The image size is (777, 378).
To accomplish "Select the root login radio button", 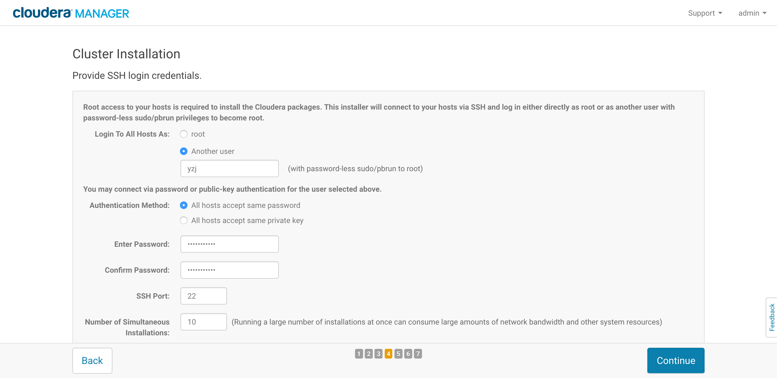I will tap(184, 134).
